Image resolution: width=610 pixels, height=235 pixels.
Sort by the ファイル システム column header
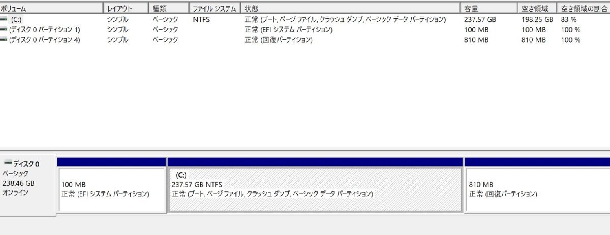click(215, 9)
